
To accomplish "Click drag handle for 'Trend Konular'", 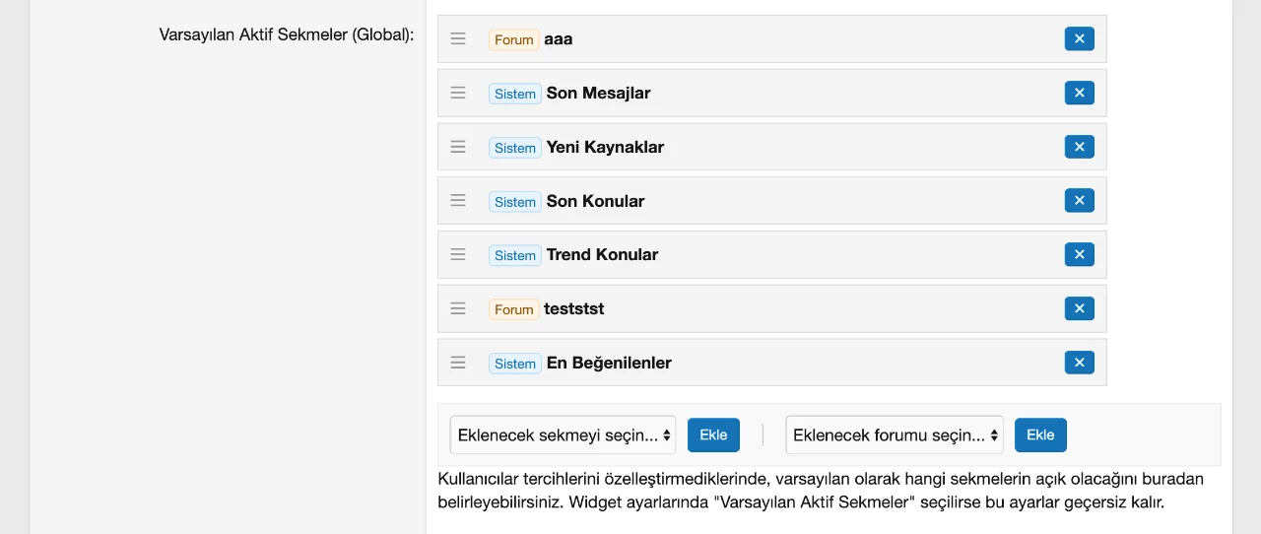I will pos(458,254).
